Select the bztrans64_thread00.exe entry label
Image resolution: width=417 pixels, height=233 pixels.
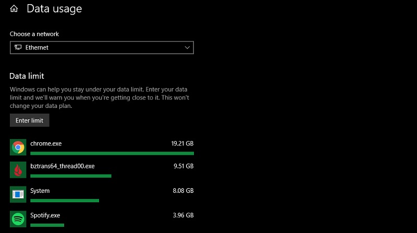[x=63, y=166]
